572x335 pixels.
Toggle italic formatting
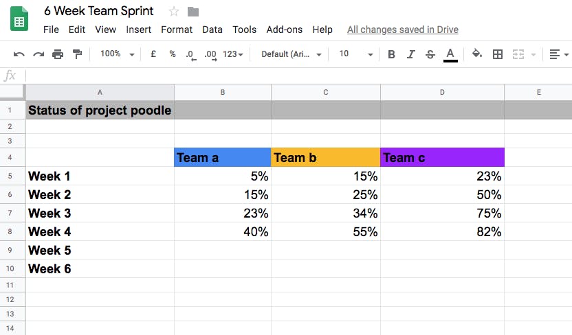click(x=410, y=54)
